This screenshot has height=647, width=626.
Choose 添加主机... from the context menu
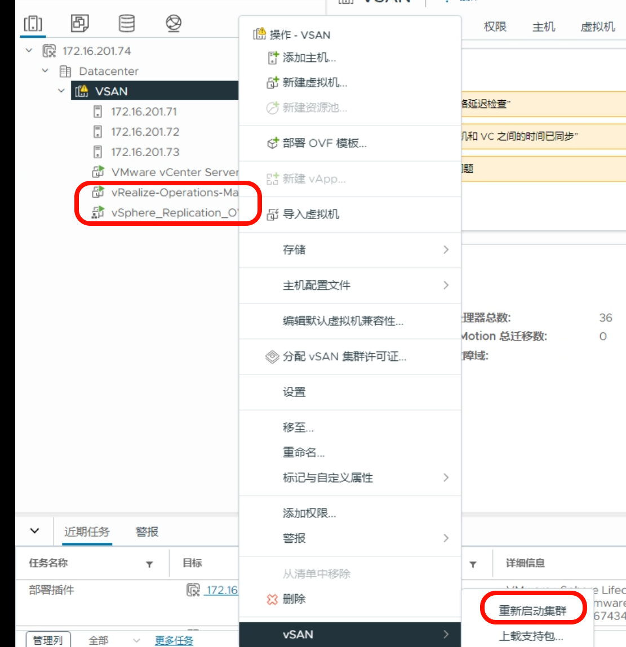click(x=309, y=58)
